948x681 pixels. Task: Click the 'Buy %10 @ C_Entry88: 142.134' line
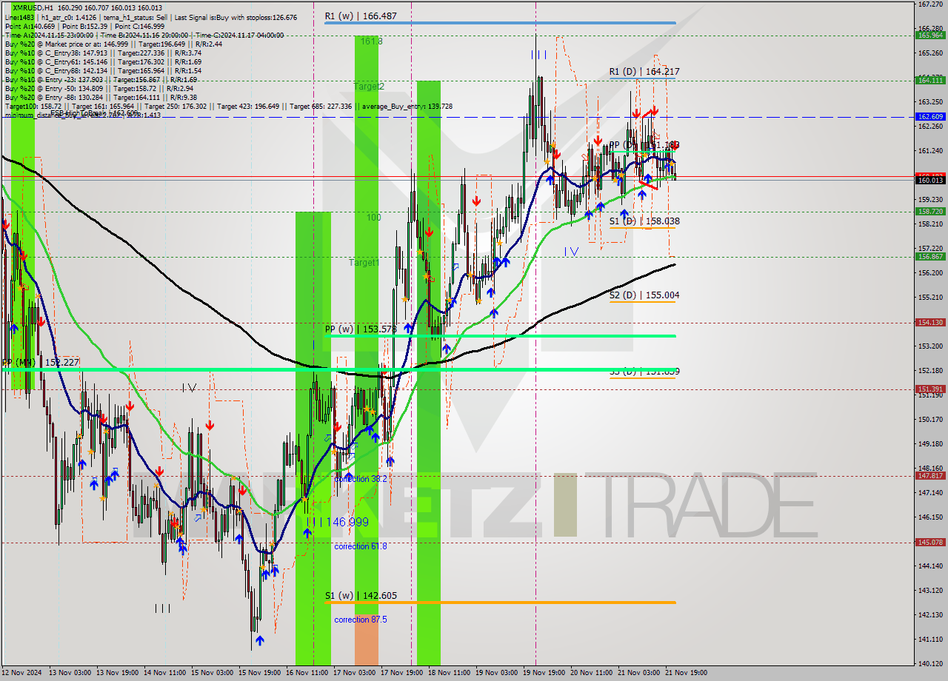pos(103,70)
